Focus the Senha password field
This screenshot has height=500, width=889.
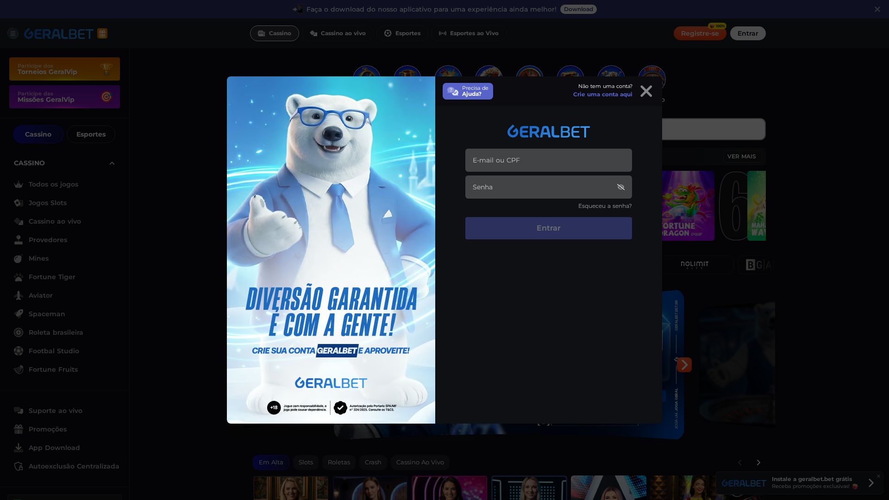click(x=548, y=187)
